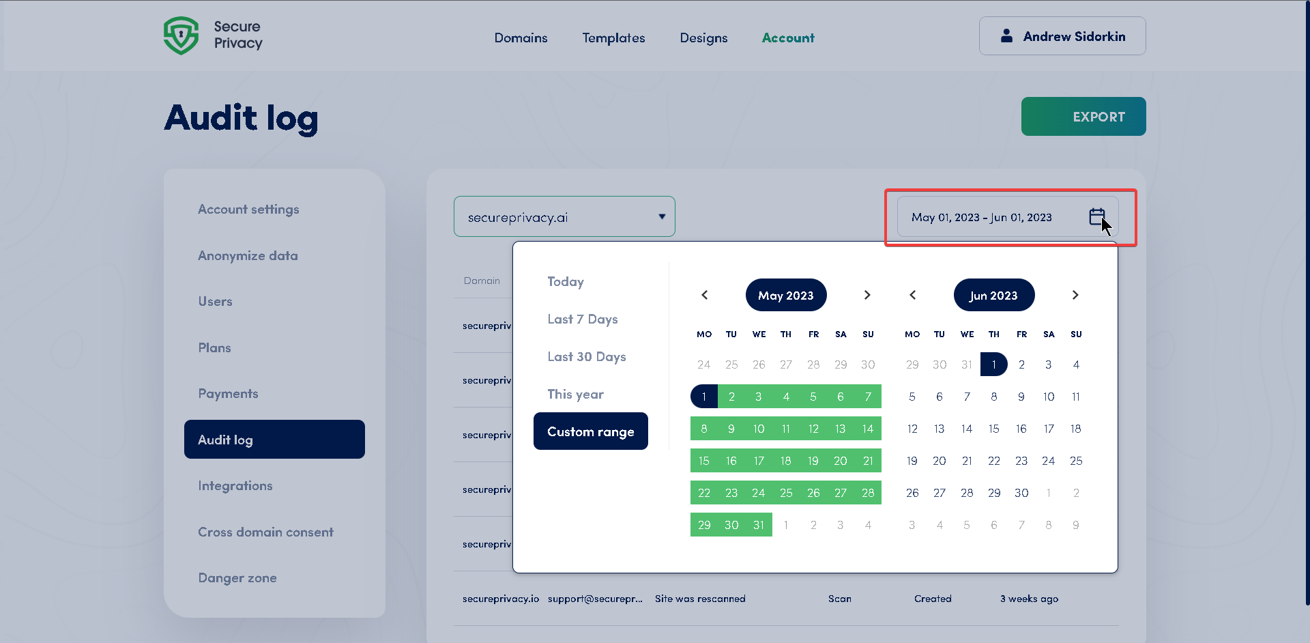Choose the Today preset
The width and height of the screenshot is (1310, 643).
pyautogui.click(x=565, y=281)
